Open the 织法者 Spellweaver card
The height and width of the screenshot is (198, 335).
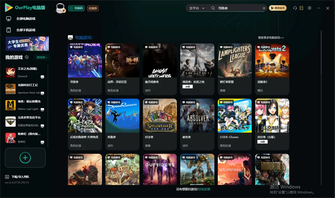click(160, 124)
